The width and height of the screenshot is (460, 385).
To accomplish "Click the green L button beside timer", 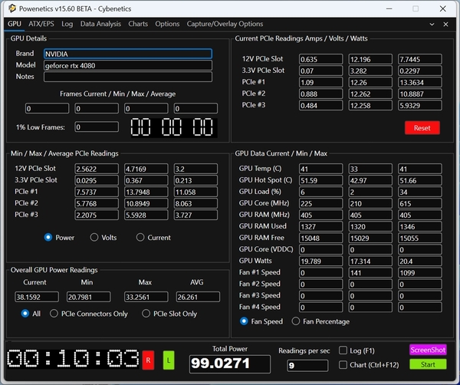I will (169, 358).
